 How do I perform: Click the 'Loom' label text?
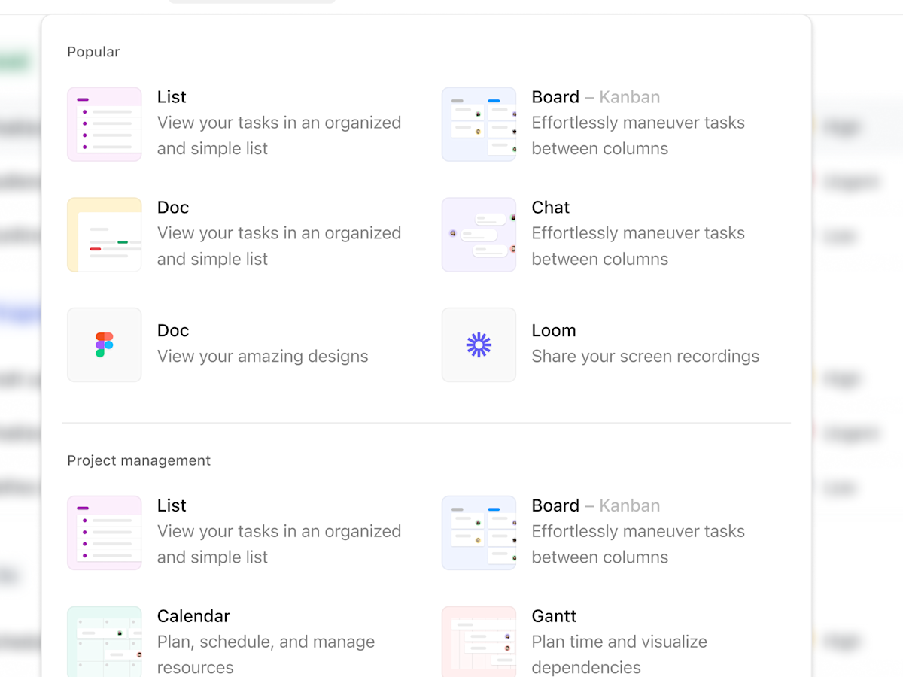click(x=554, y=330)
